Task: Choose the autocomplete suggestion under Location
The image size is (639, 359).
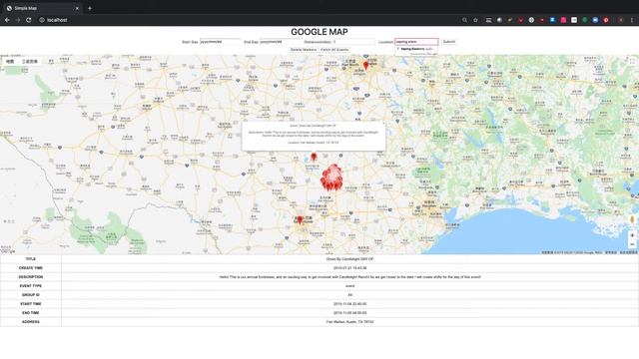Action: tap(416, 49)
